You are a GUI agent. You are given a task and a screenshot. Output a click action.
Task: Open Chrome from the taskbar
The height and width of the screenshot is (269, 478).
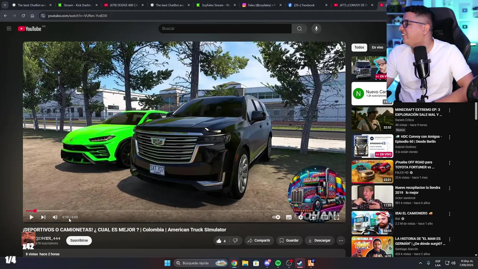pos(234,263)
